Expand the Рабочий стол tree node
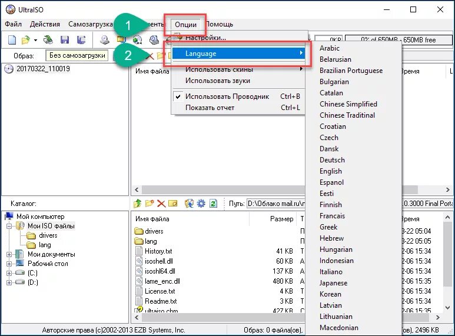The image size is (455, 336). (x=9, y=264)
